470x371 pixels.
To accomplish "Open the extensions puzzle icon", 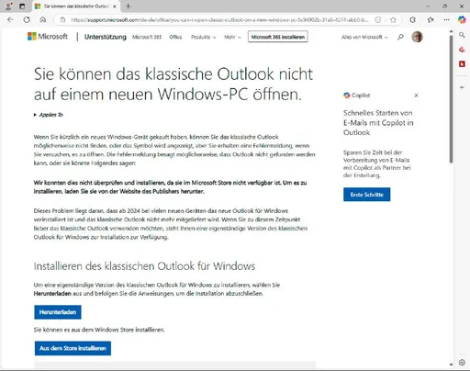I will point(431,20).
